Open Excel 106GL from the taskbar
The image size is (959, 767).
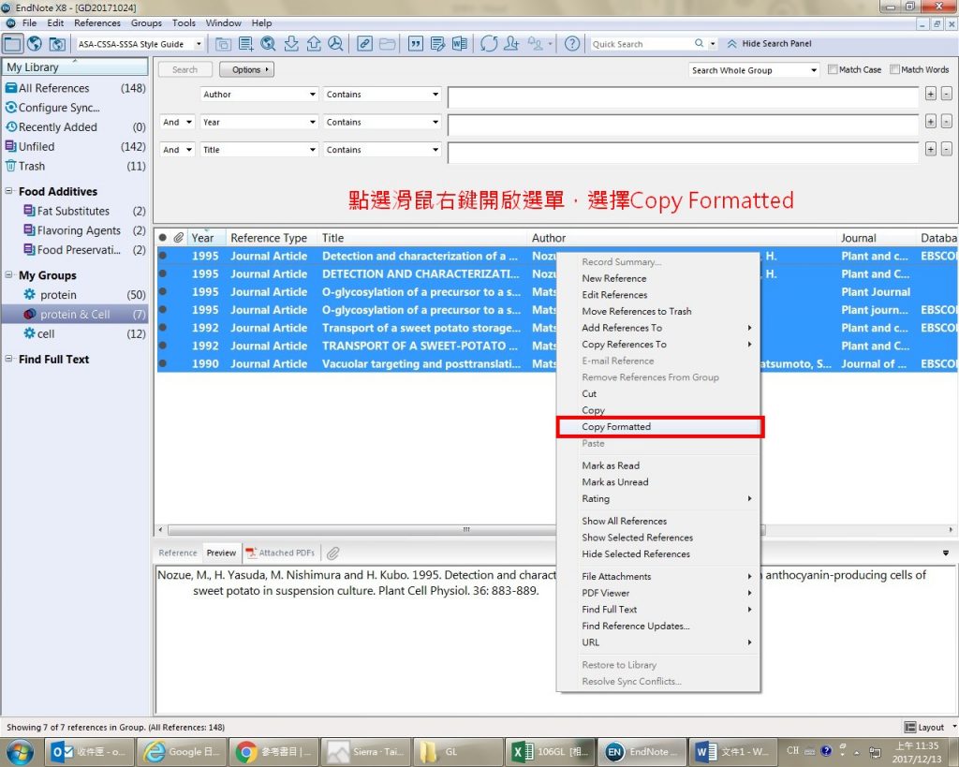[x=549, y=752]
